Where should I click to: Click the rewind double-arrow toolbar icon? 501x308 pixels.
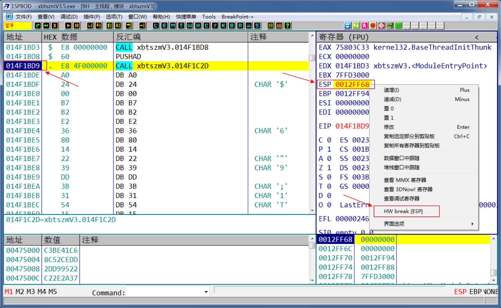(x=46, y=26)
